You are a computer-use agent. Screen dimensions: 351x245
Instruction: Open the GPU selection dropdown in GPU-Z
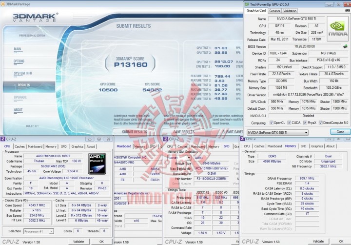point(277,132)
